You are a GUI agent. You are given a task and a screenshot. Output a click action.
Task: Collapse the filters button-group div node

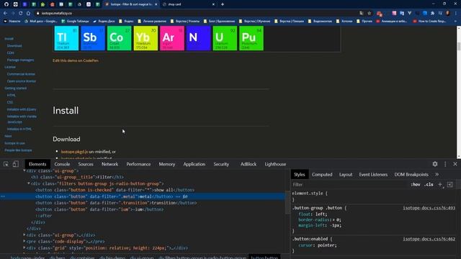(x=29, y=183)
